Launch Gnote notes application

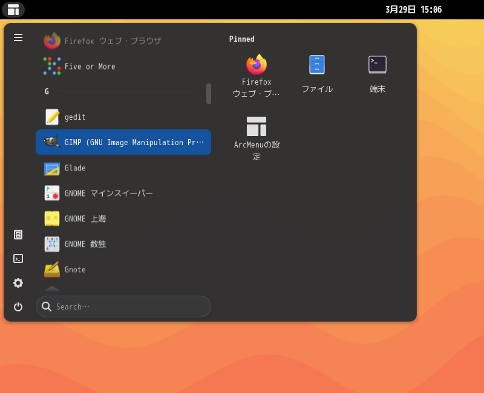(x=123, y=269)
